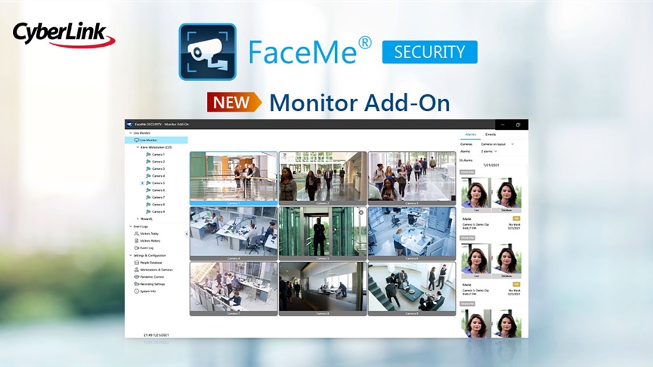This screenshot has width=653, height=367.
Task: Click Camera 2 icon in the tree
Action: click(x=148, y=162)
